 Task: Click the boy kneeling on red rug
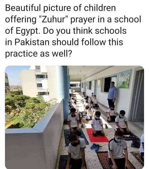point(98,124)
